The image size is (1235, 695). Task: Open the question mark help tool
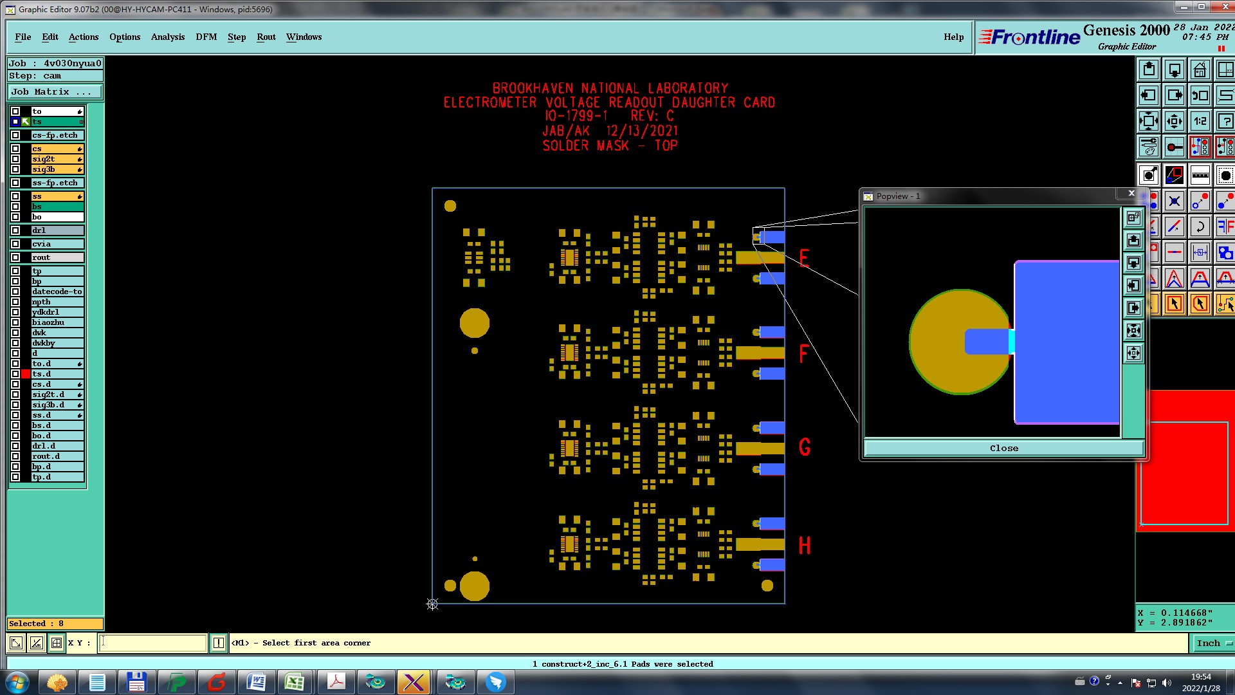[x=1225, y=121]
